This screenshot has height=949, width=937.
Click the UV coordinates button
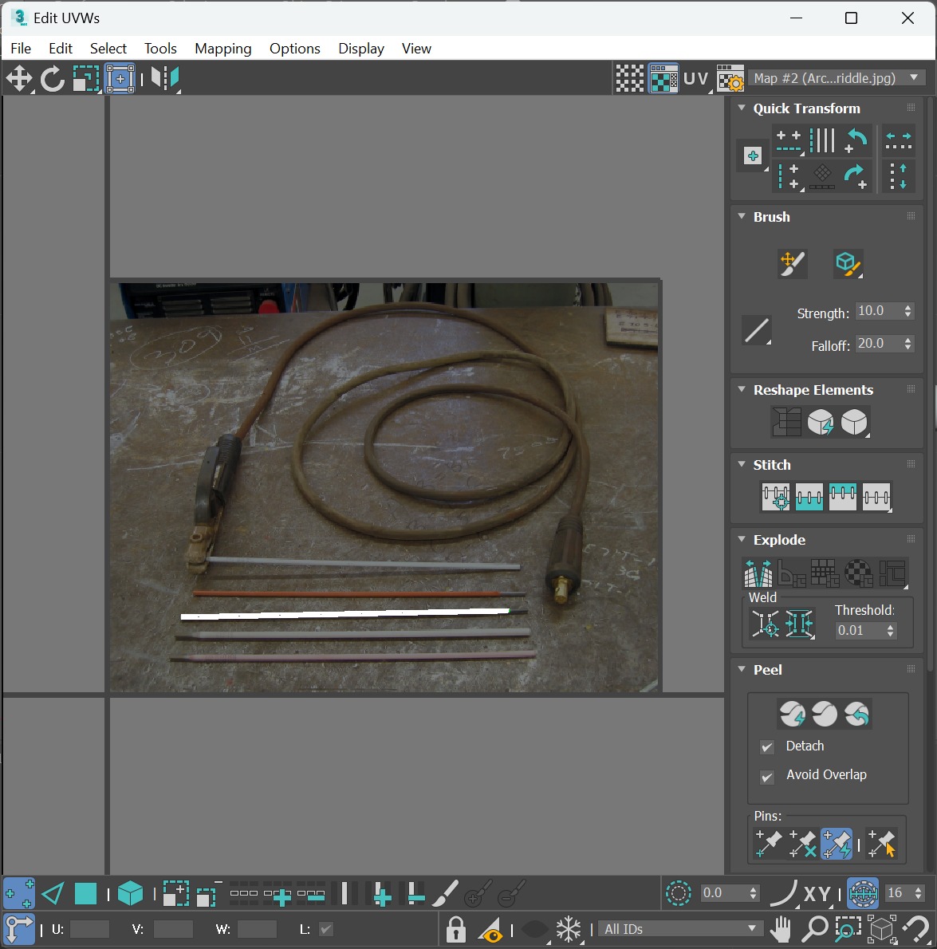(696, 79)
